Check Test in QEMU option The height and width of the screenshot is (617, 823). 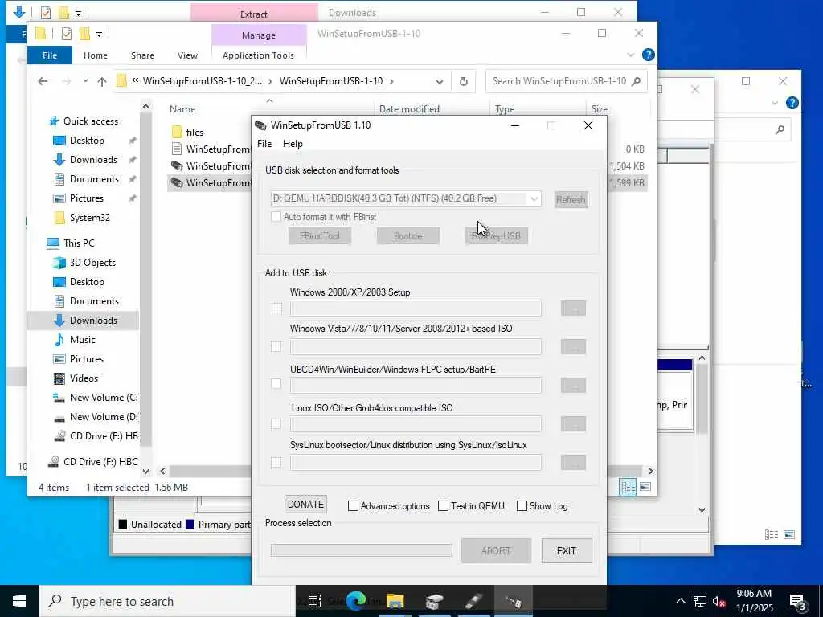[444, 506]
